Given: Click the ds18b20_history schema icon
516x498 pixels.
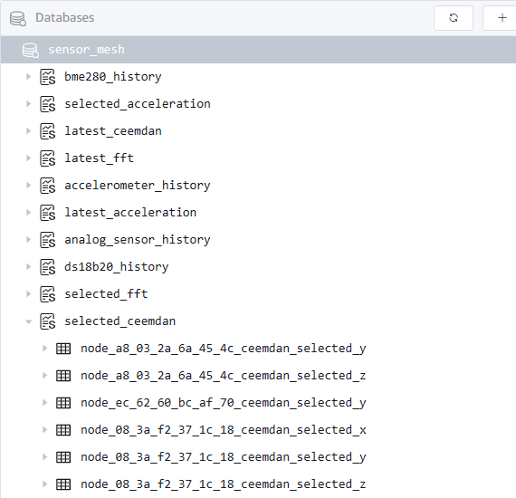Looking at the screenshot, I should tap(48, 267).
